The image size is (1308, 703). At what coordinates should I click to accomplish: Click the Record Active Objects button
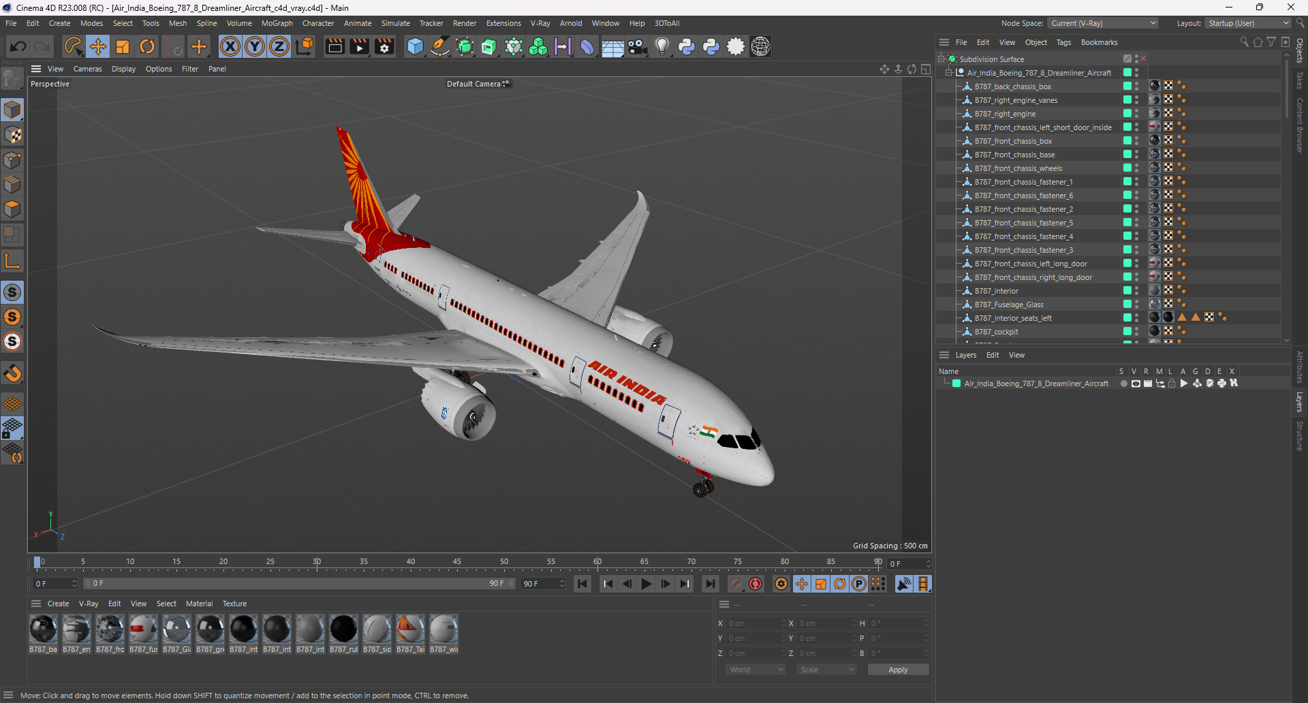(x=736, y=584)
